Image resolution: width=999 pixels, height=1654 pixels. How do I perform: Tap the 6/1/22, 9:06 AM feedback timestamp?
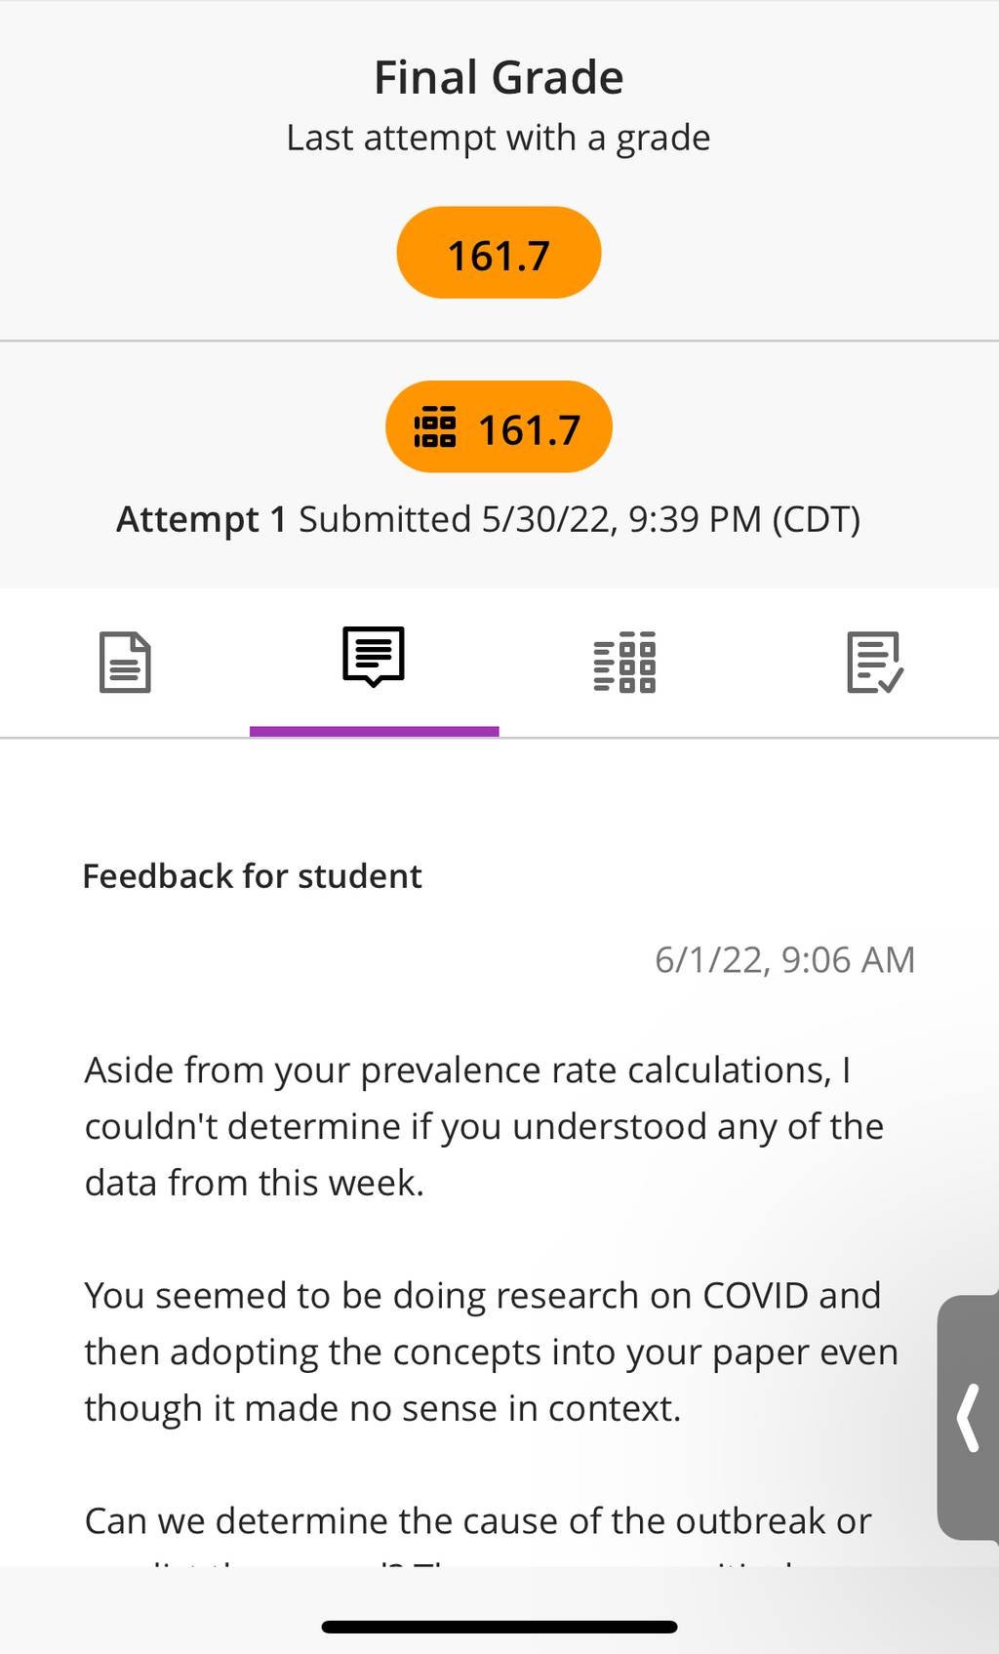pos(784,960)
